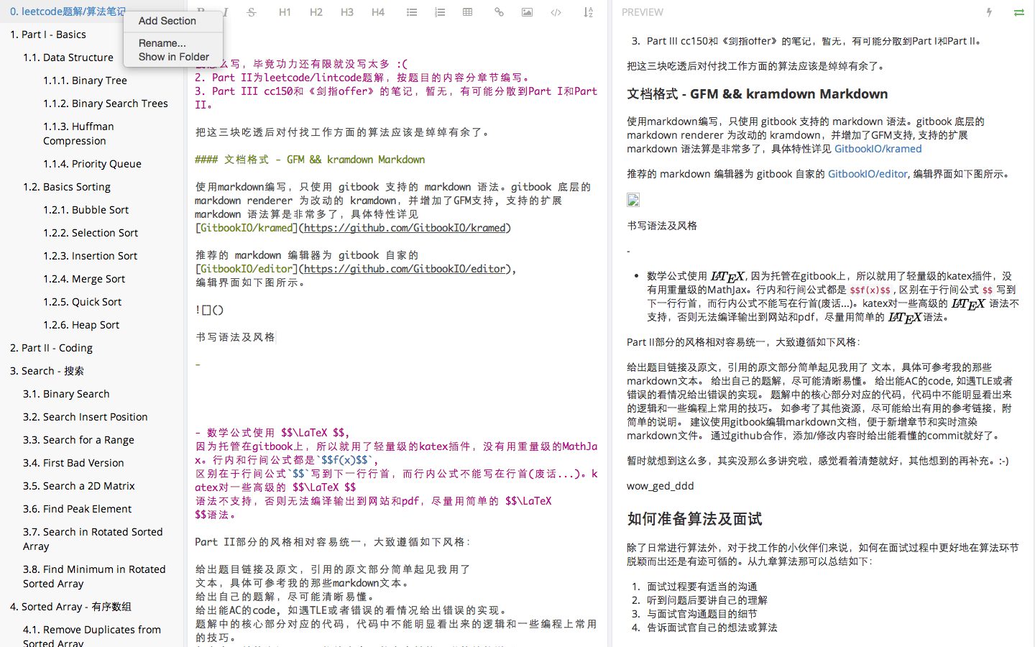1035x647 pixels.
Task: Toggle the unordered list formatting
Action: (x=411, y=12)
